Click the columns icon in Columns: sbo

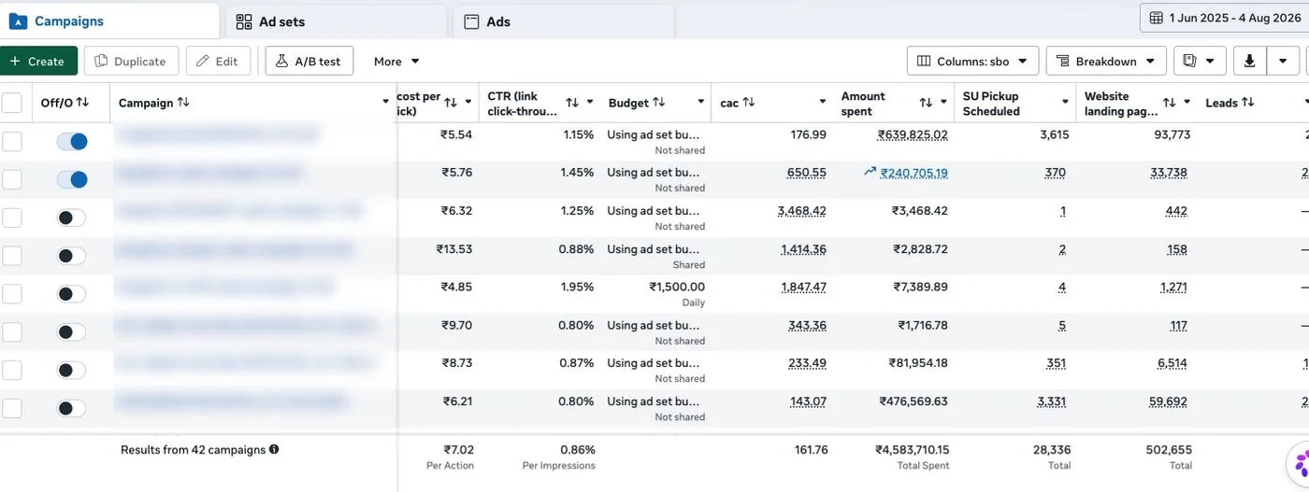pos(924,62)
